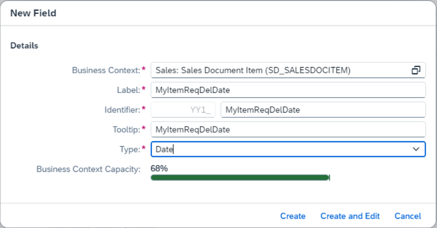Click the 68% capacity value text
Image resolution: width=437 pixels, height=228 pixels.
coord(159,168)
